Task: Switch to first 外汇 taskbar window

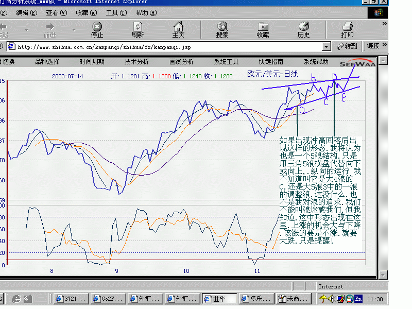Action: coord(145,299)
